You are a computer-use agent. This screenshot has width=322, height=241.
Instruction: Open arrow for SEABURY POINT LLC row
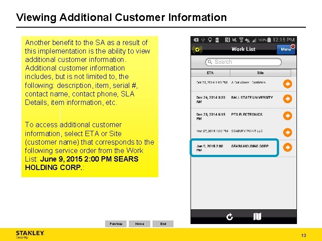click(x=288, y=132)
